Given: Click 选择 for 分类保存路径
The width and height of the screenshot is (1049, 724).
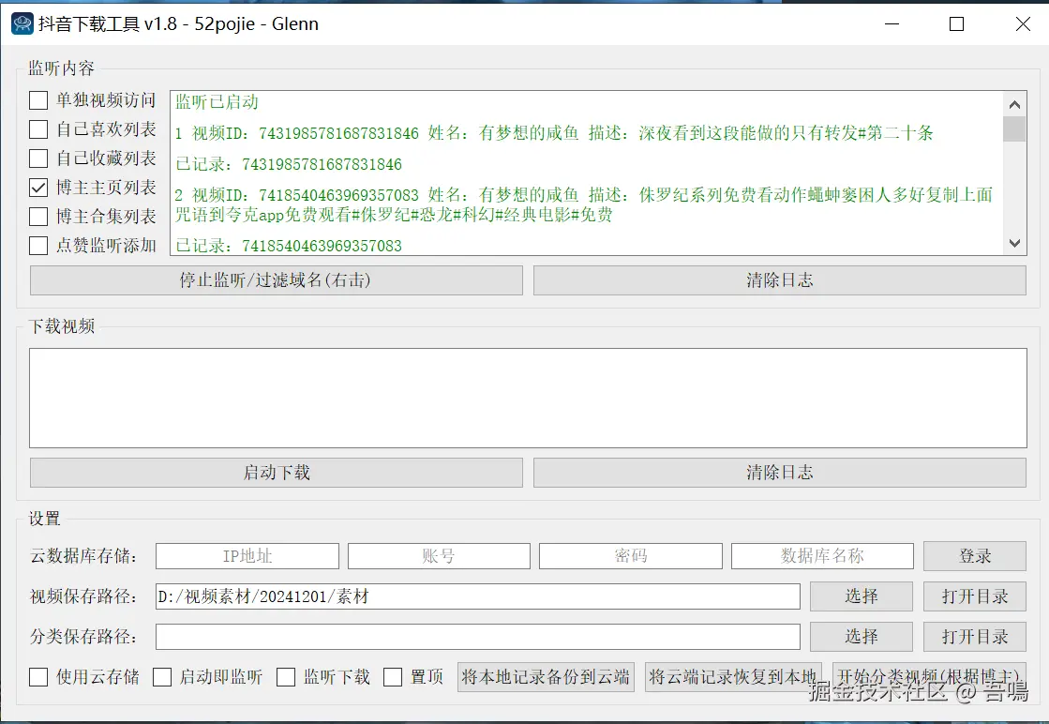Looking at the screenshot, I should 861,637.
